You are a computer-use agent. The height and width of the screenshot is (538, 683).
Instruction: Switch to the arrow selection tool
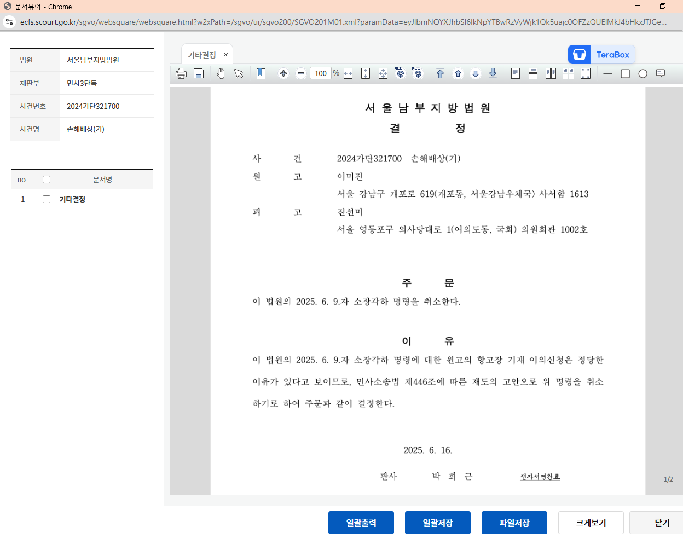pyautogui.click(x=239, y=73)
